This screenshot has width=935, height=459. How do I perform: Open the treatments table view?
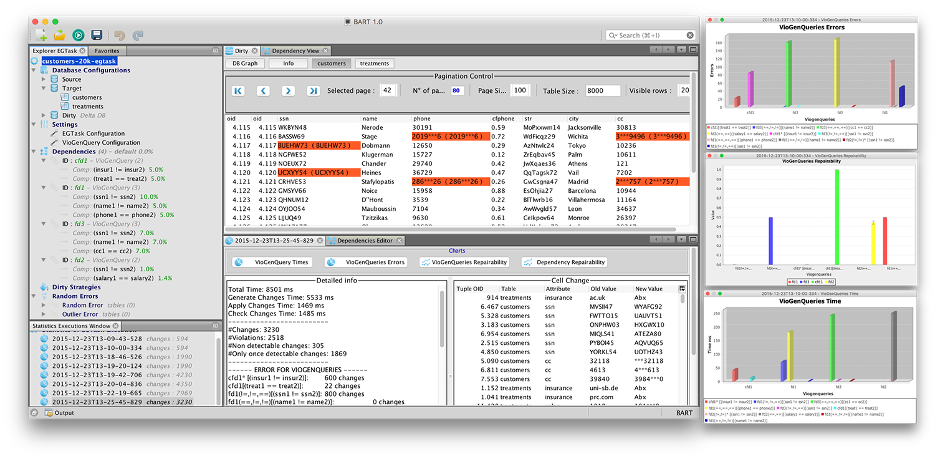pyautogui.click(x=374, y=63)
